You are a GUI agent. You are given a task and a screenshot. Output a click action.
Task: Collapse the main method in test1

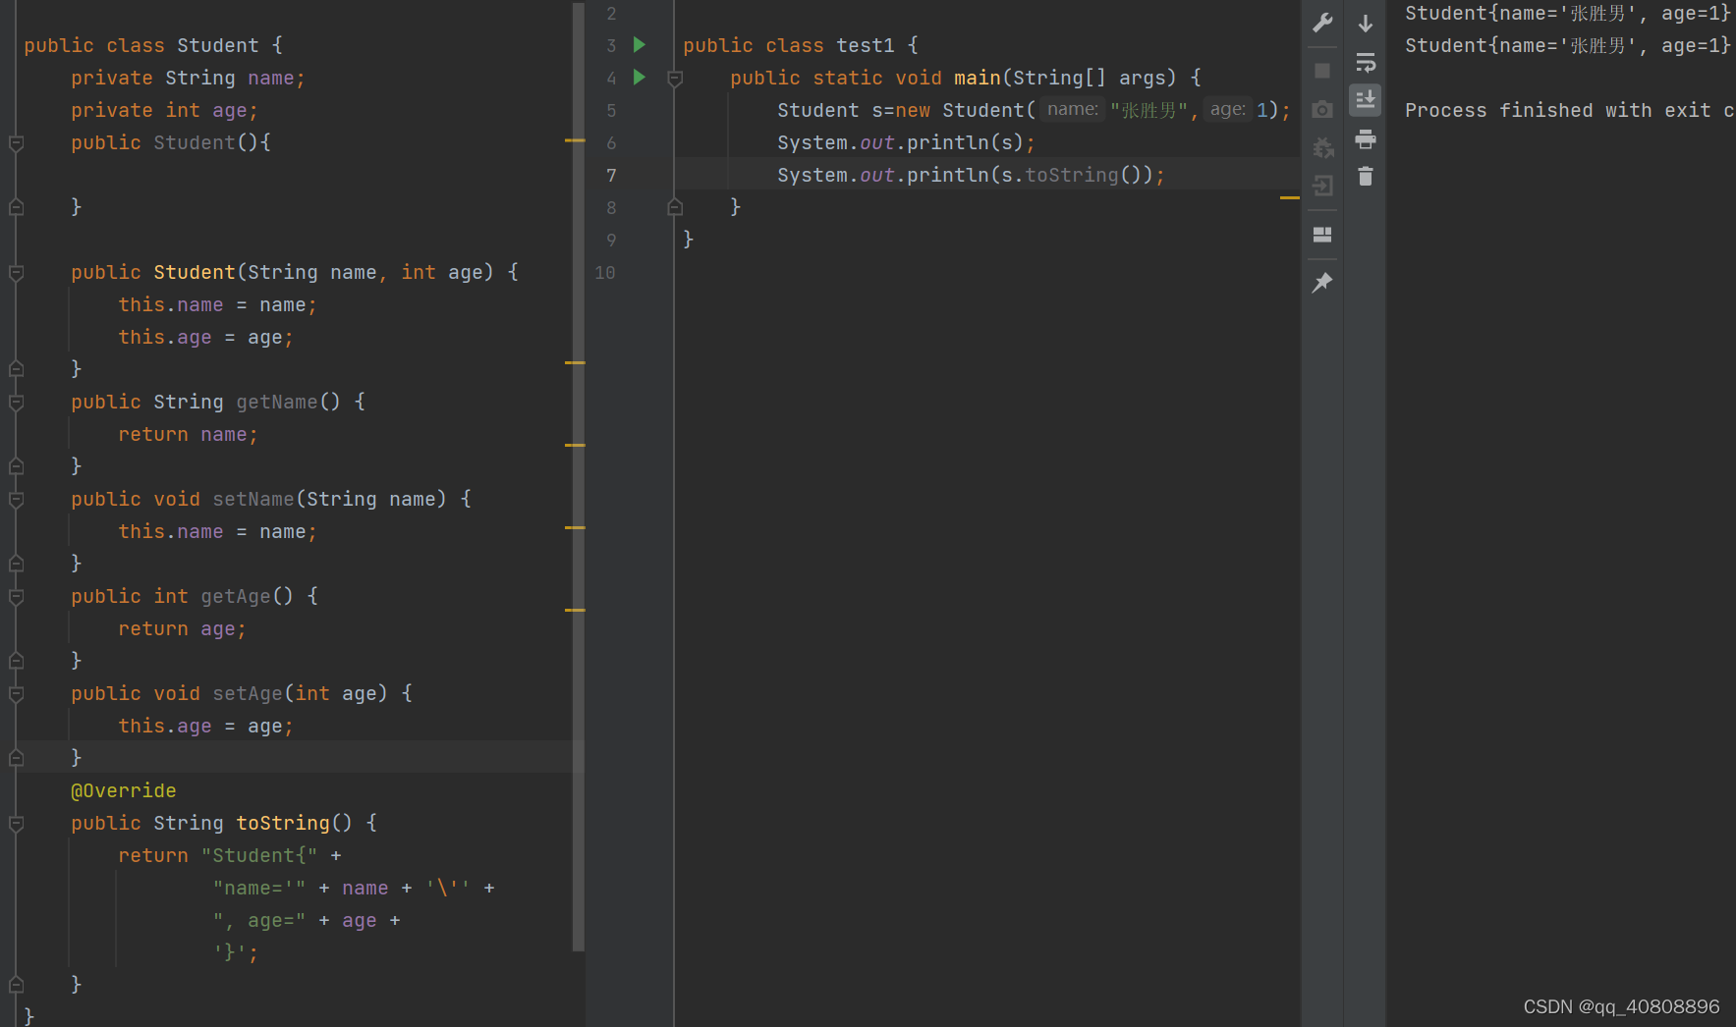point(675,78)
